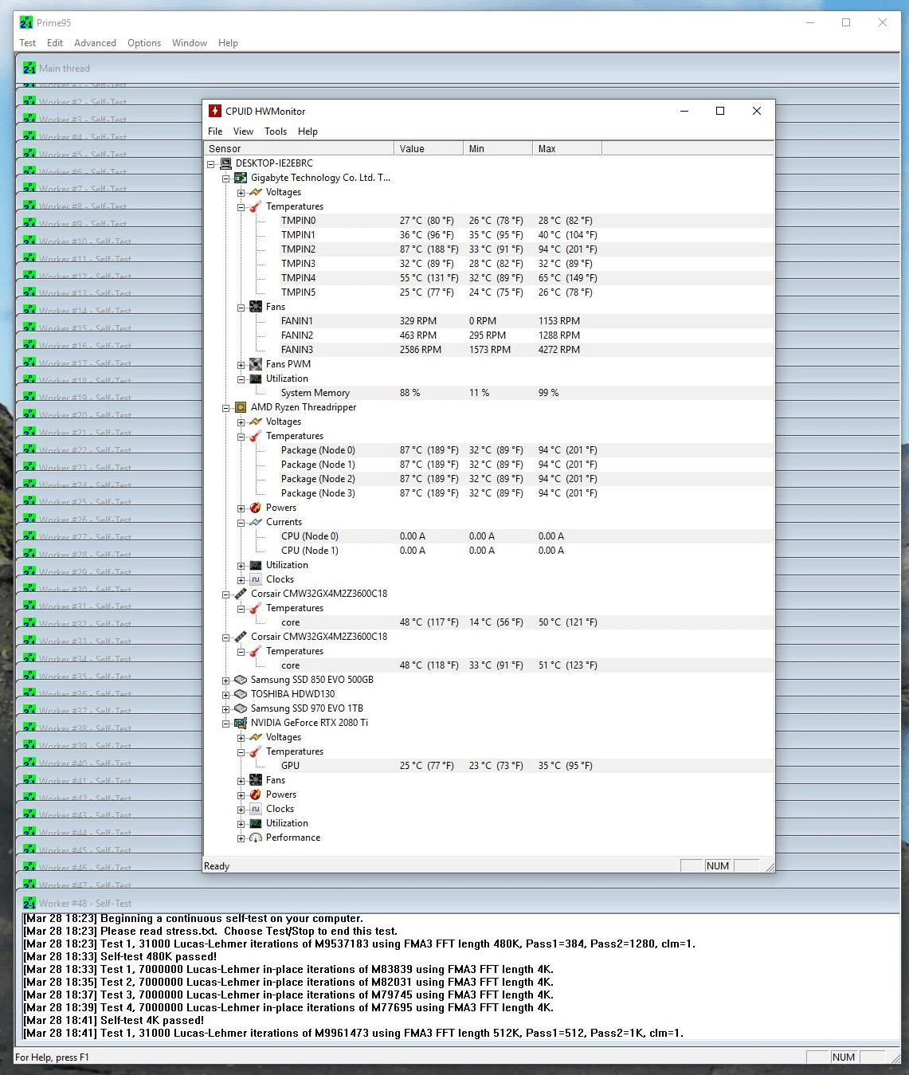Click the NVIDIA GeForce RTX 2080 Ti card icon

point(241,723)
